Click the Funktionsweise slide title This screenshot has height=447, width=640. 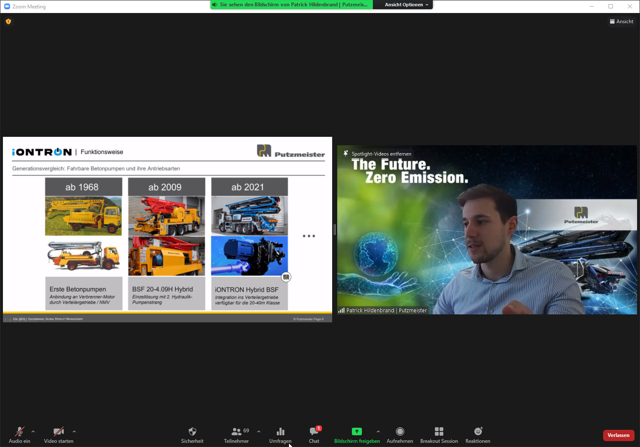102,152
